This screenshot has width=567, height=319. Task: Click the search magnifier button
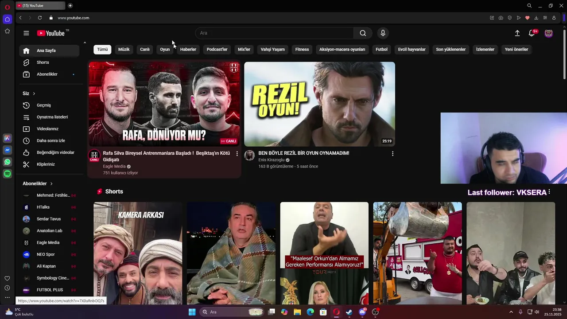click(x=363, y=33)
